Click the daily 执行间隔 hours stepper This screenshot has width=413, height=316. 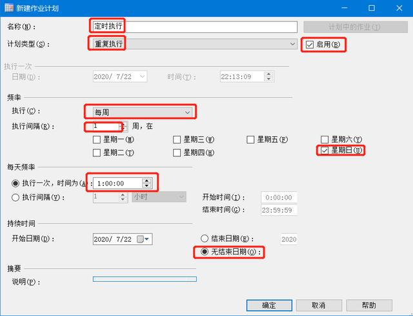point(123,197)
